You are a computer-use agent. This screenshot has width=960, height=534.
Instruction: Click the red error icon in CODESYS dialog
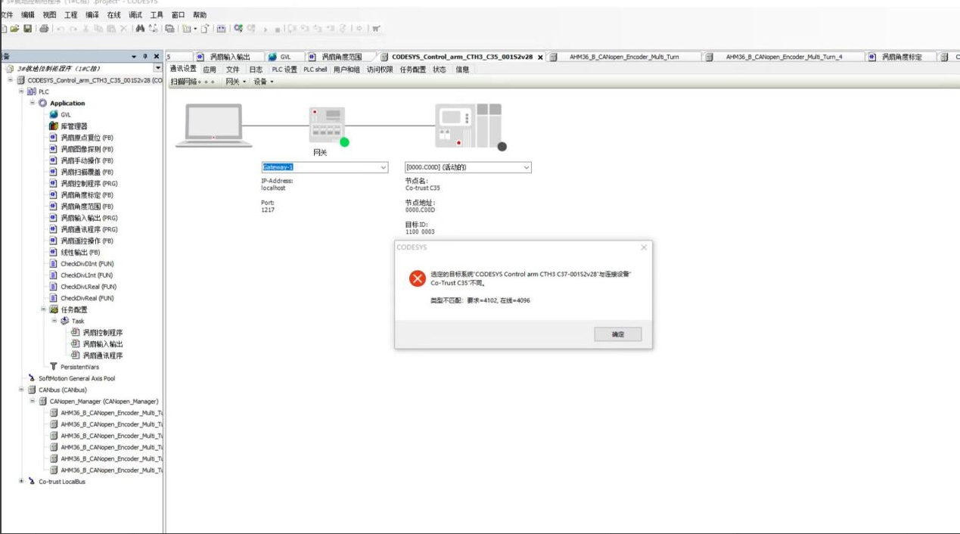pyautogui.click(x=417, y=278)
